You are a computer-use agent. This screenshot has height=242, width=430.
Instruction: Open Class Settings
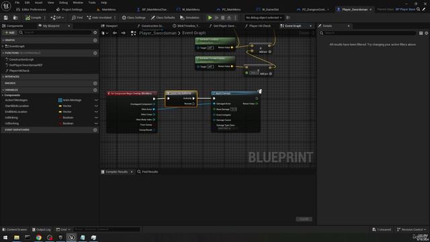(x=134, y=17)
